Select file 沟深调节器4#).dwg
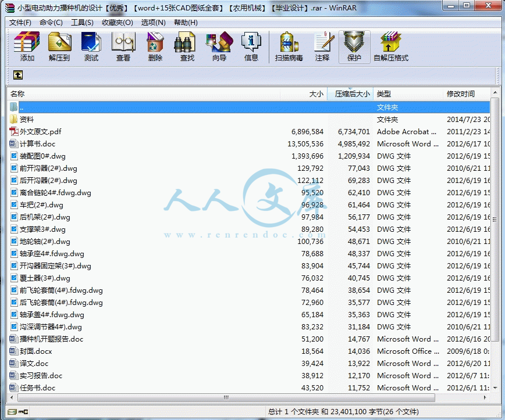Viewport: 505px width, 420px height. pos(51,327)
